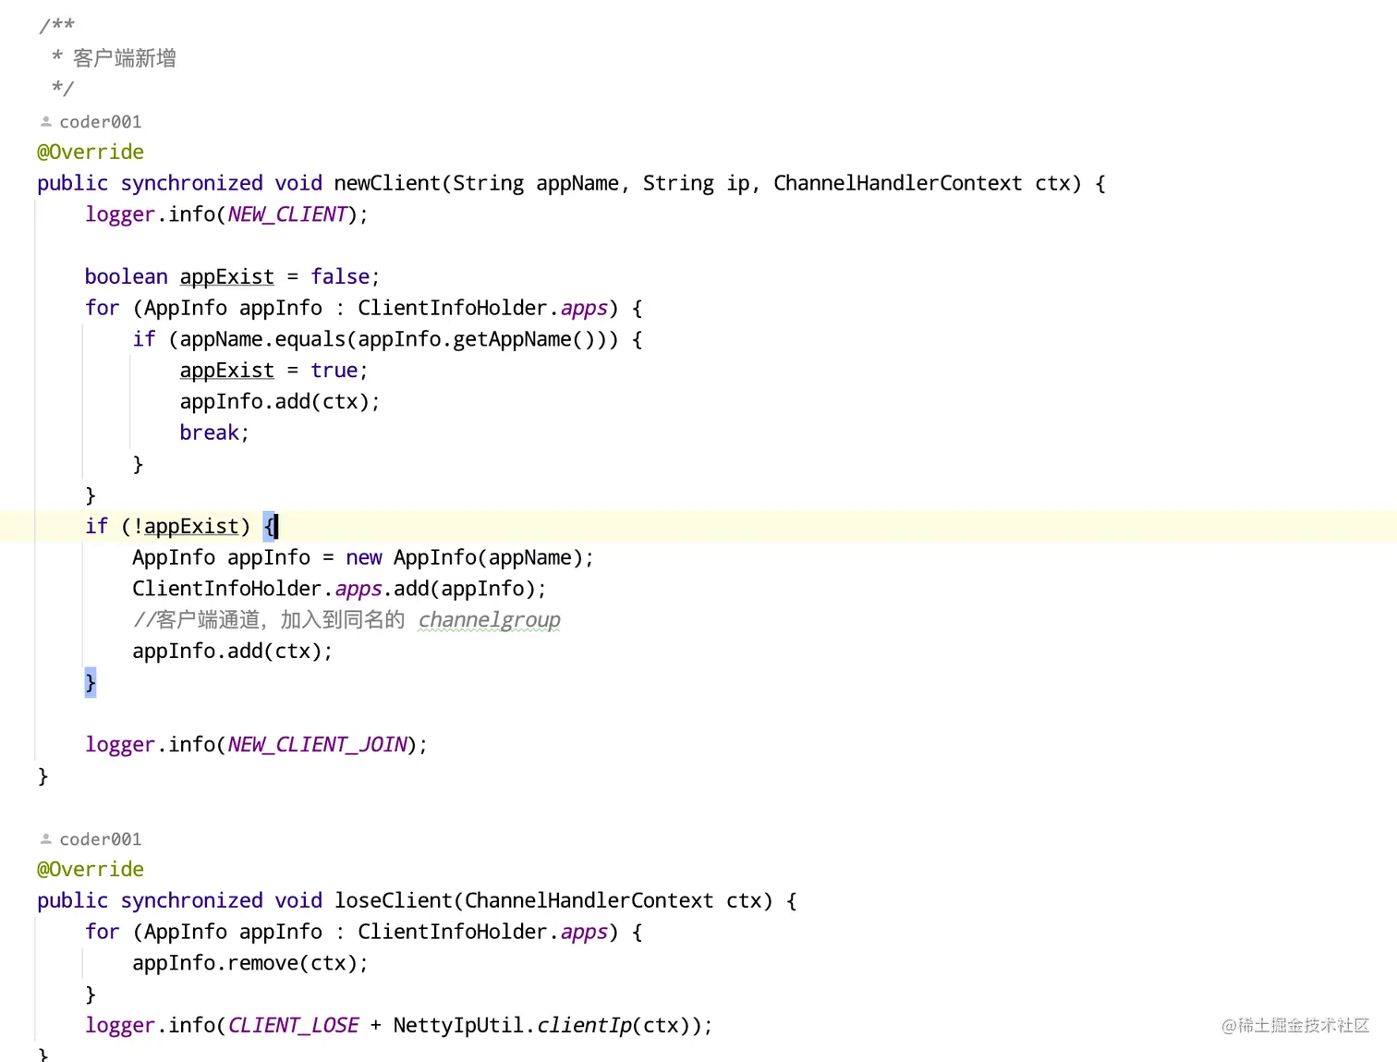This screenshot has width=1397, height=1062.
Task: Click the NEW_CLIENT_JOIN constant
Action: [317, 745]
